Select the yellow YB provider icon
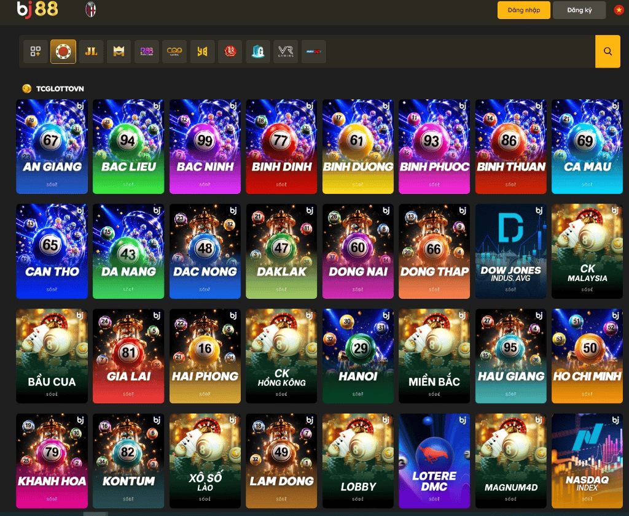 (x=203, y=52)
